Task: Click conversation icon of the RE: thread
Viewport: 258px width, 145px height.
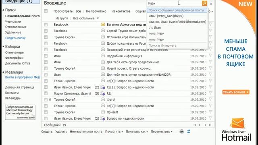Action: 103,93
